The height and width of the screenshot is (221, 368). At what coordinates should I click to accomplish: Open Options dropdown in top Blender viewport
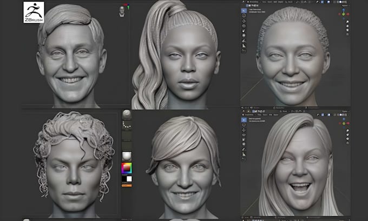[345, 5]
